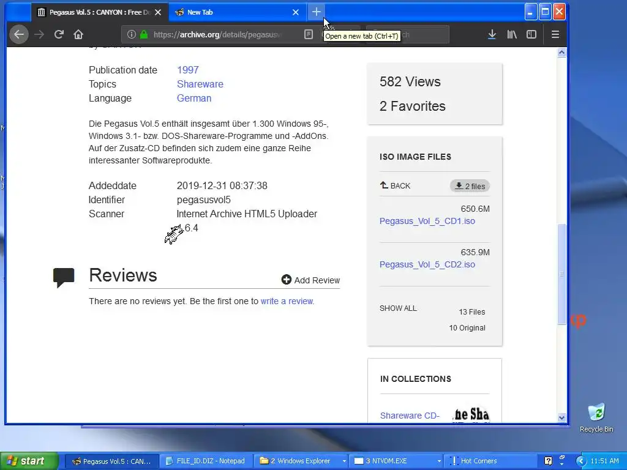Screen dimensions: 627x470
Task: Click the 2 Favorites text
Action: [412, 106]
